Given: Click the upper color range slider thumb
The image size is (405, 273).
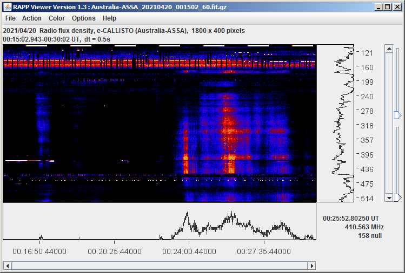Looking at the screenshot, I should pyautogui.click(x=397, y=115).
